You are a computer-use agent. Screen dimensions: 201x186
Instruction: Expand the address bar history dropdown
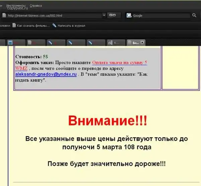coord(104,15)
